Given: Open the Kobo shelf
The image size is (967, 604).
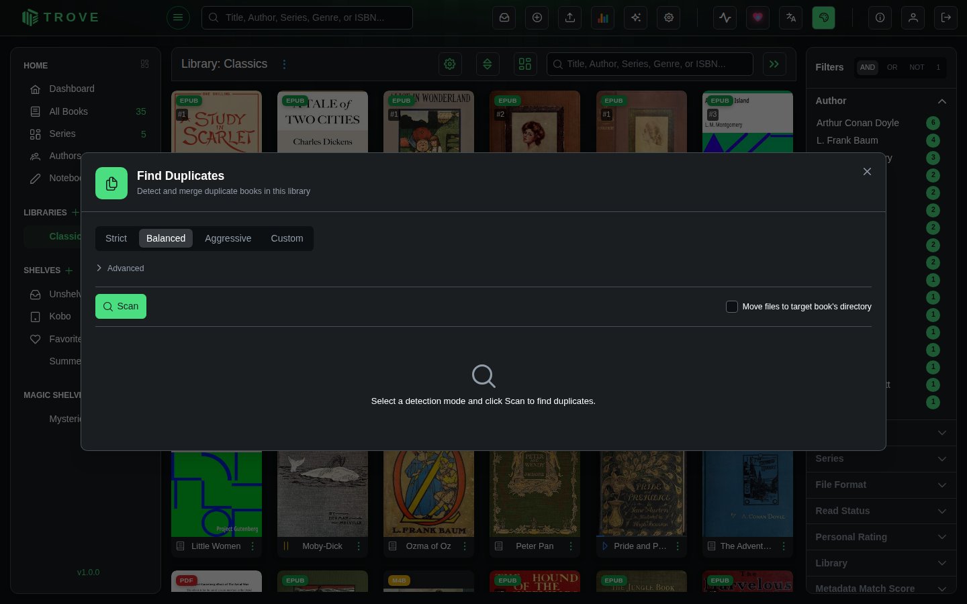Looking at the screenshot, I should click(60, 316).
